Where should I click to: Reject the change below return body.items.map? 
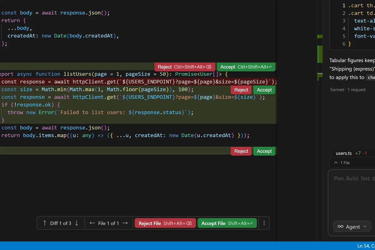click(x=241, y=151)
